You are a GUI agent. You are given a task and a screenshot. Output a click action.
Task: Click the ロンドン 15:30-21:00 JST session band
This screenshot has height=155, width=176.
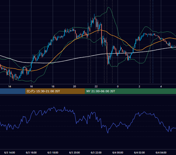tap(55, 91)
